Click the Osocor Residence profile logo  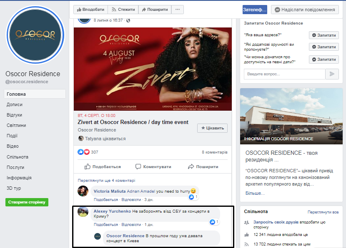click(x=35, y=35)
